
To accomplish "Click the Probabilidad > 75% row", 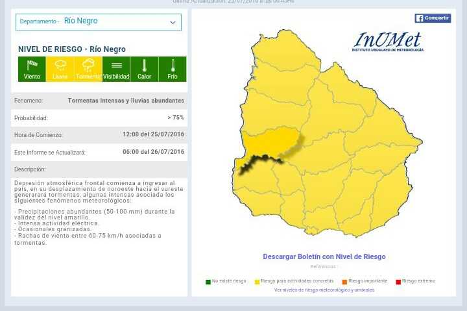I will [99, 118].
